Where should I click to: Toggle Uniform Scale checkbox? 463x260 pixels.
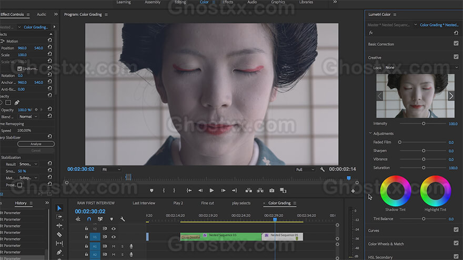pyautogui.click(x=19, y=69)
